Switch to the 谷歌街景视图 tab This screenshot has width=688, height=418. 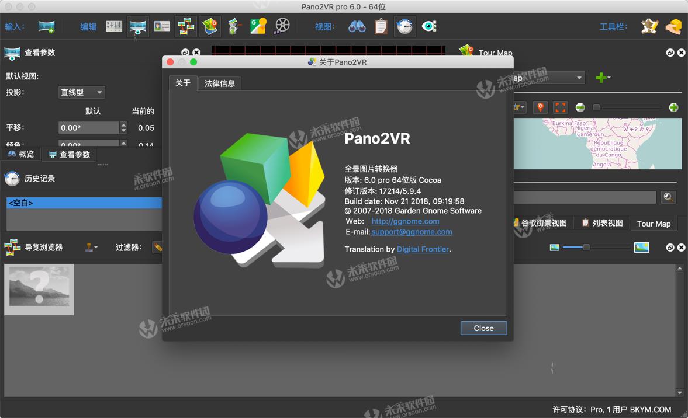click(542, 223)
